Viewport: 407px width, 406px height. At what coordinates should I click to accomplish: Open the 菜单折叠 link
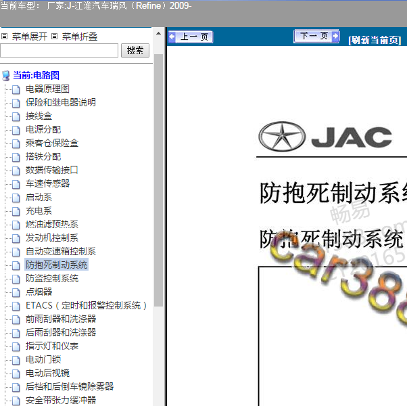79,37
